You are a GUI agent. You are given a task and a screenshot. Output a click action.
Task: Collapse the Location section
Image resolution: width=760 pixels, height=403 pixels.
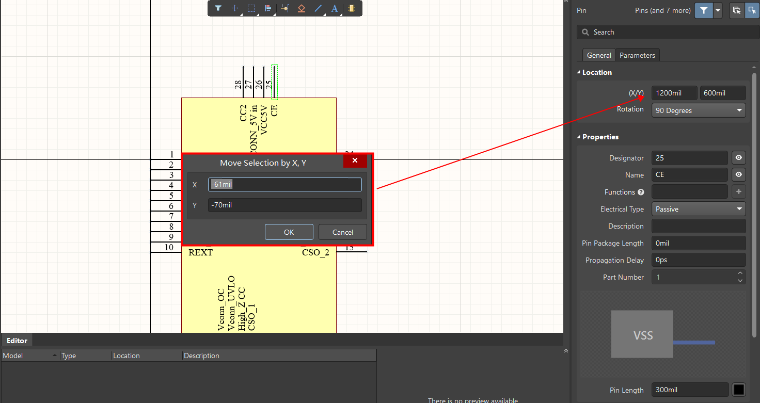579,72
